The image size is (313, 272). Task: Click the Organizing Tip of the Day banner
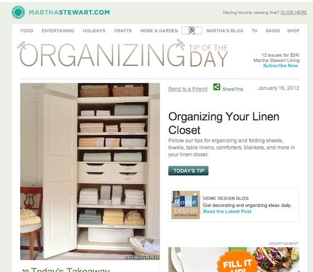123,55
